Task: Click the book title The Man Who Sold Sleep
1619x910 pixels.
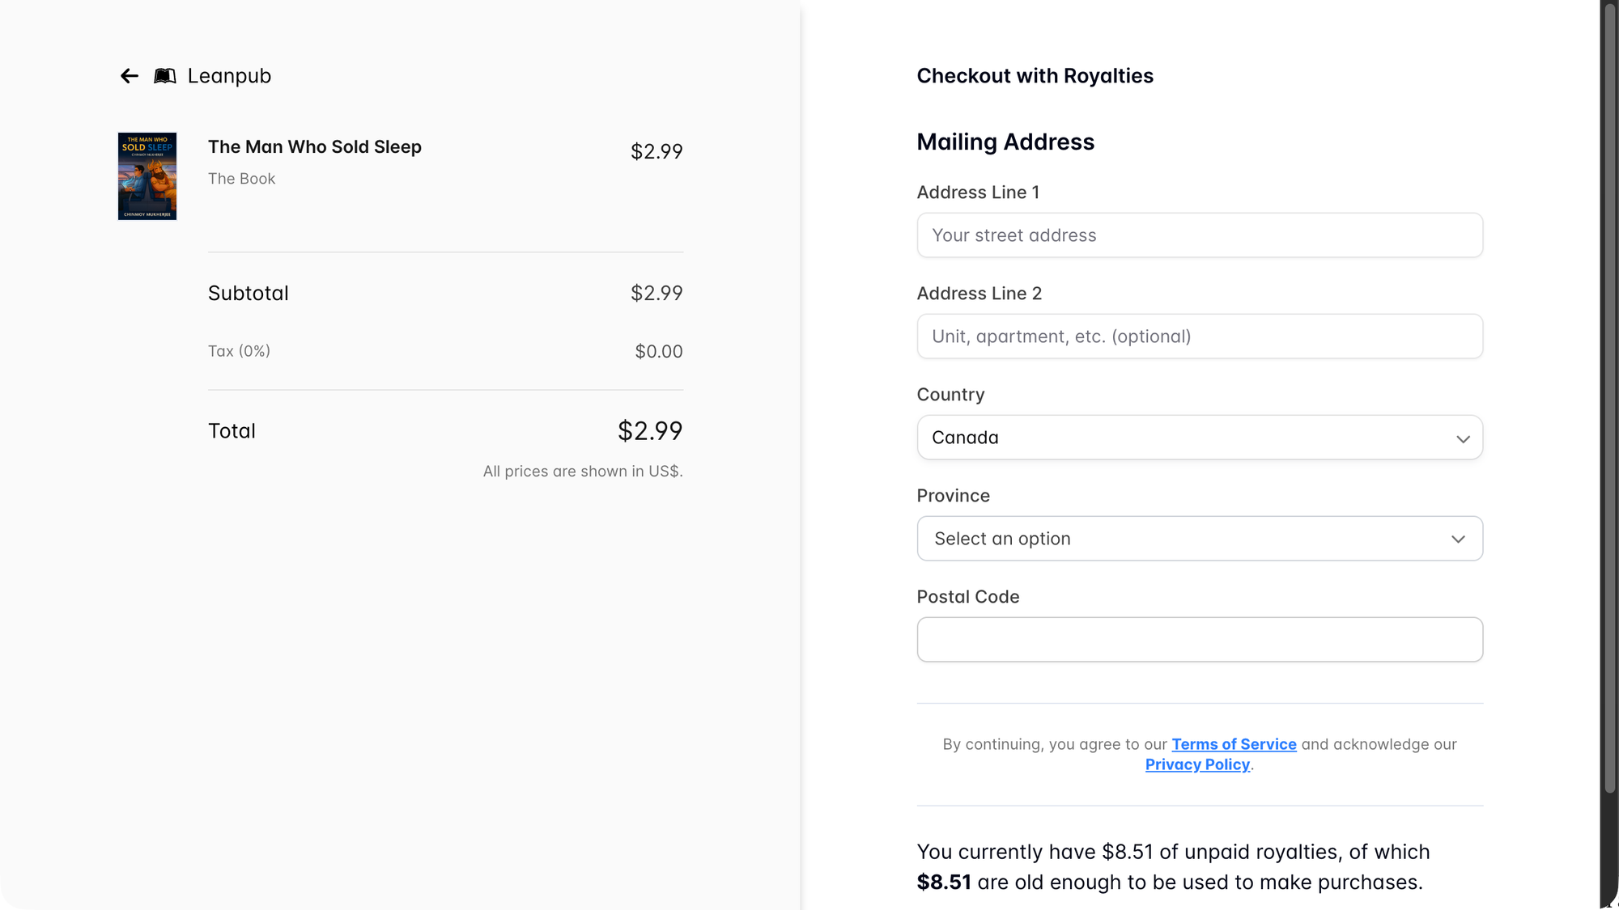Action: [x=315, y=147]
